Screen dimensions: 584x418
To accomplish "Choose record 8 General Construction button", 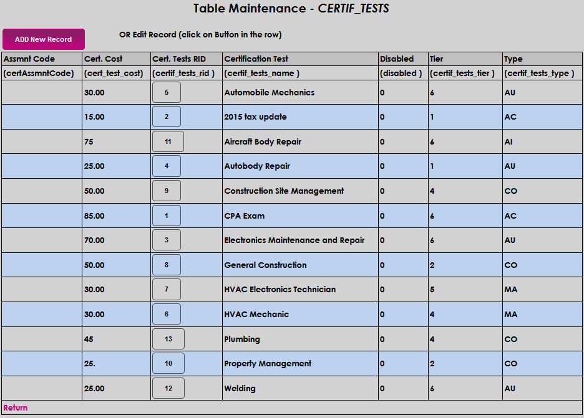I will click(167, 265).
